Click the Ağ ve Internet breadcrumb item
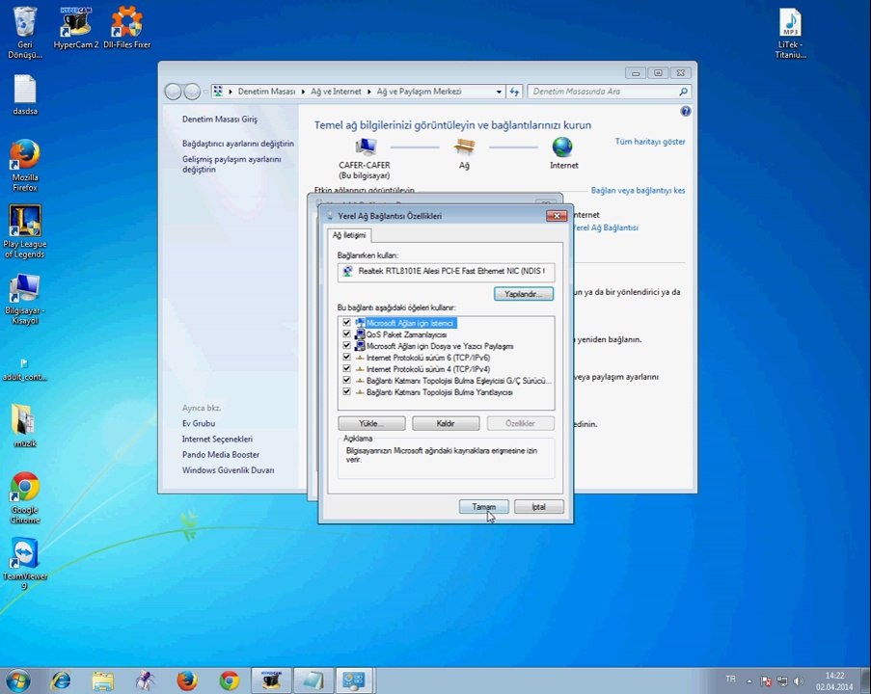Screen dimensions: 871x694 (336, 92)
